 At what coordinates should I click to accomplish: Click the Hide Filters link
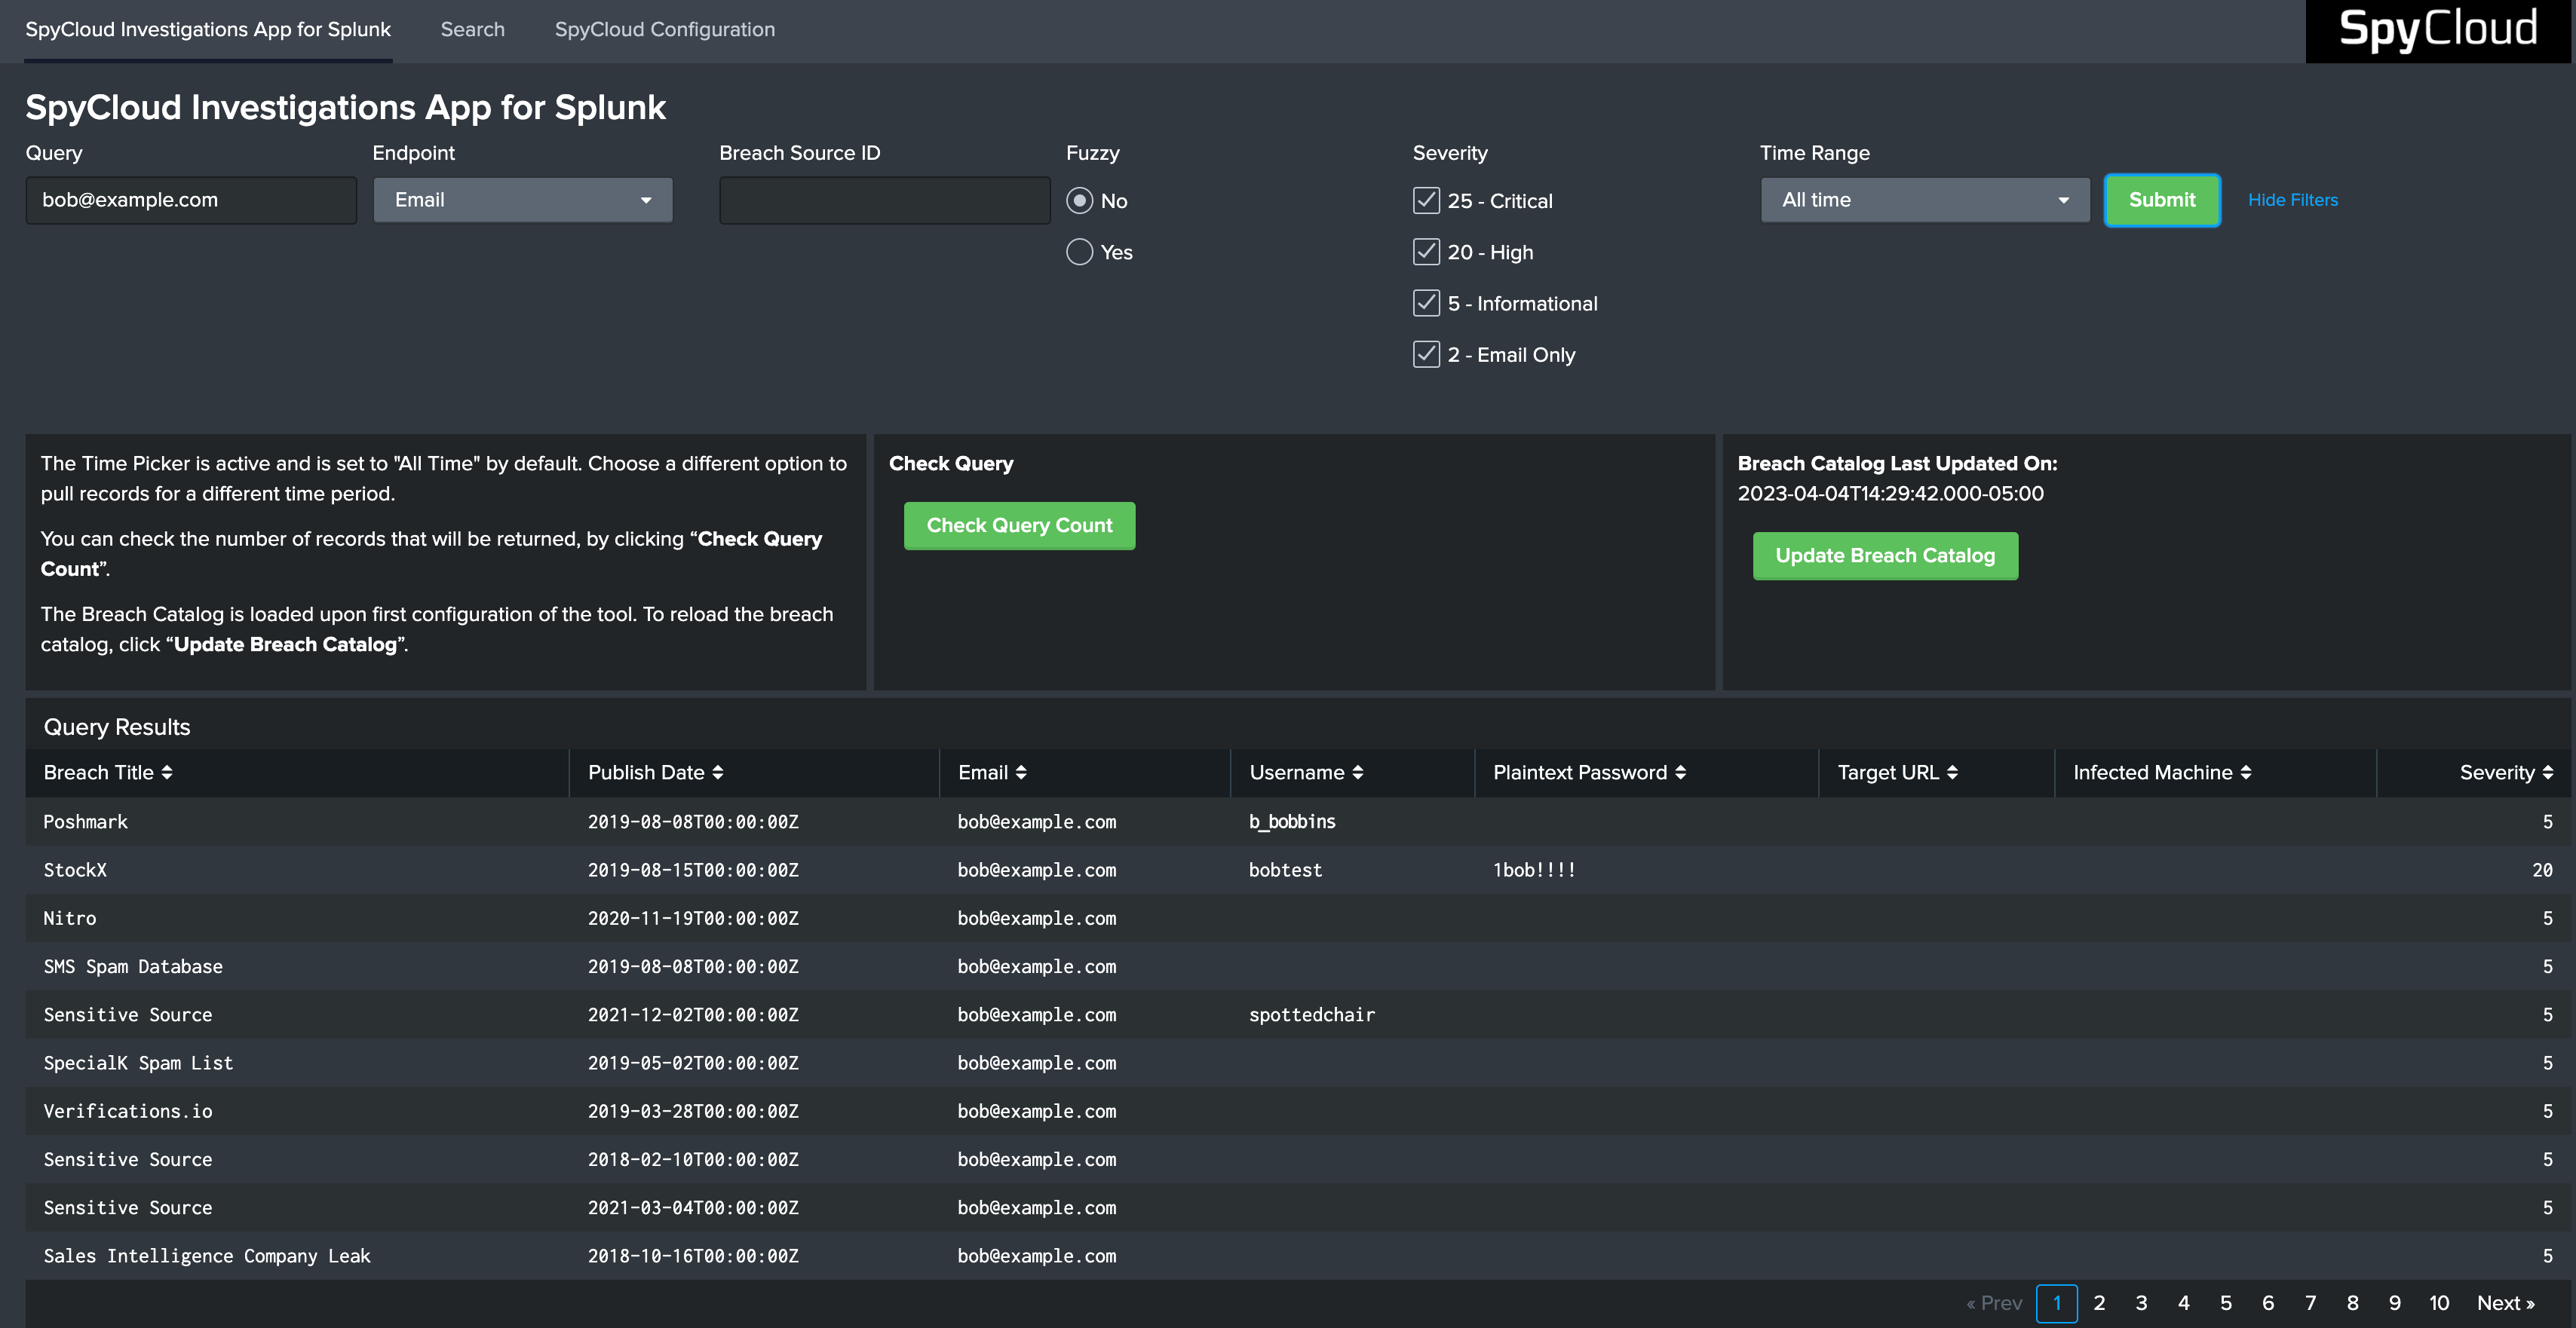[2293, 200]
